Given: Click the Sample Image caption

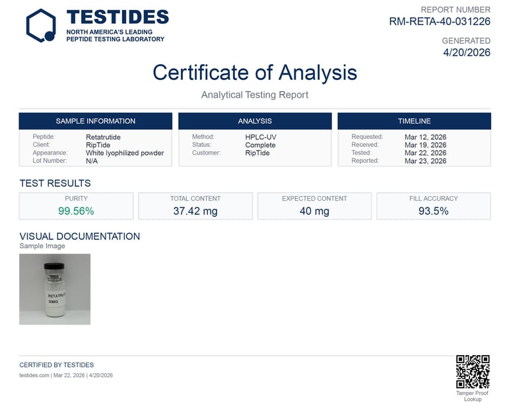Looking at the screenshot, I should [42, 246].
